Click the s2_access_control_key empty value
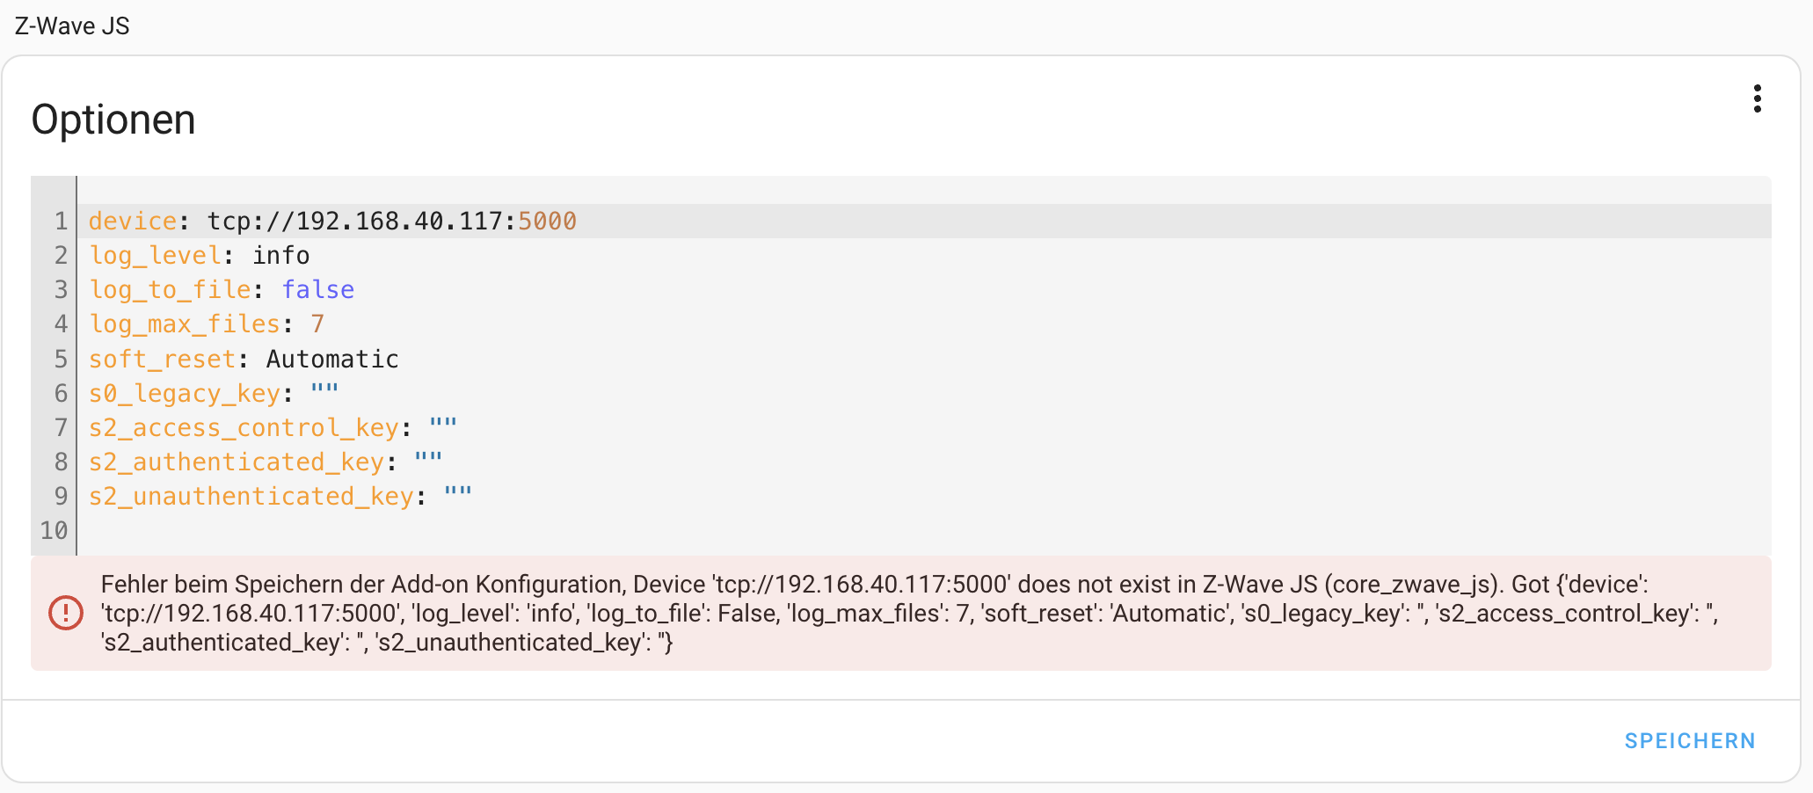The height and width of the screenshot is (793, 1813). click(x=443, y=426)
